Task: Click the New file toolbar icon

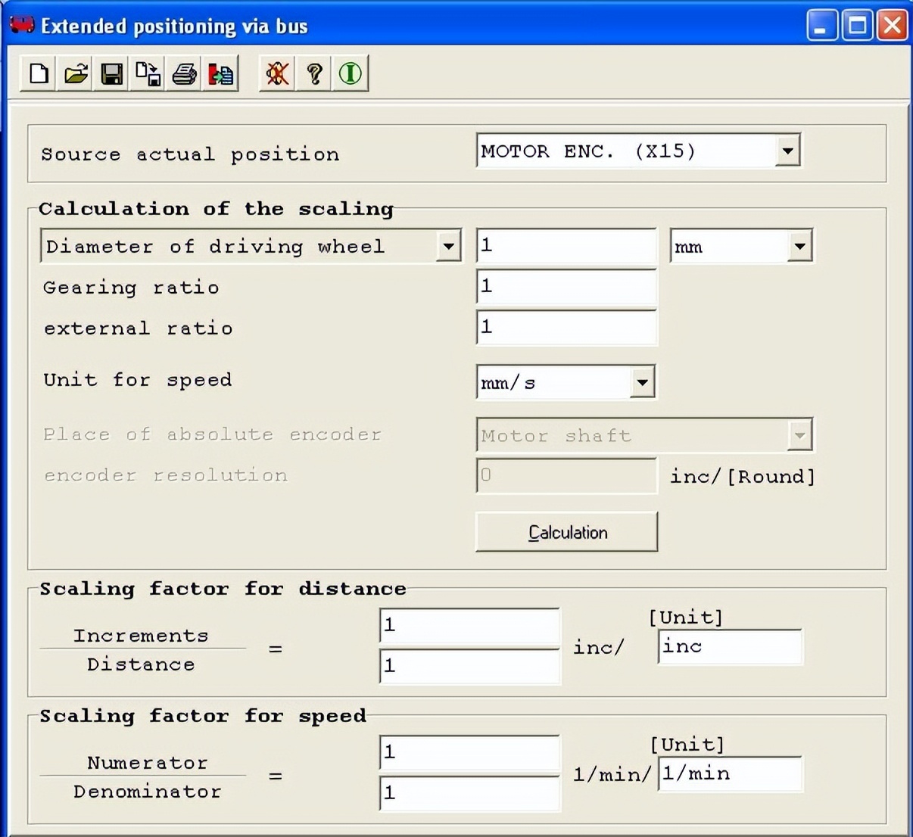Action: [x=39, y=74]
